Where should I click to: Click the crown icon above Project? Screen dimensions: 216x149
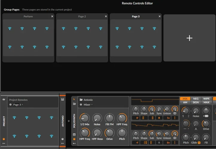(4, 99)
